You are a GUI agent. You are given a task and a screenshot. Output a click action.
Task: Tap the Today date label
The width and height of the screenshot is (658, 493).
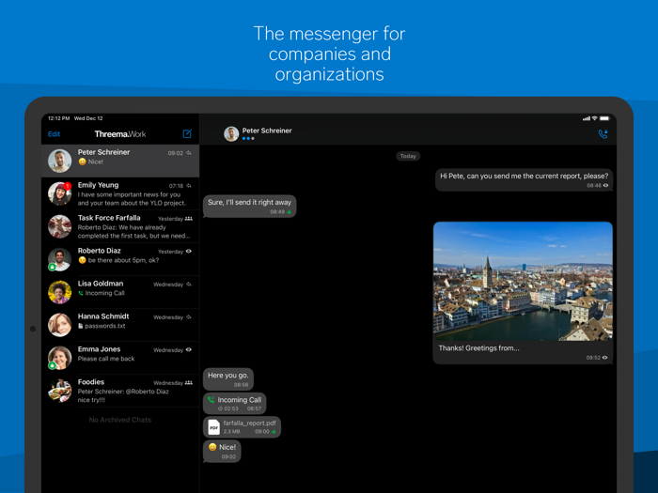408,156
